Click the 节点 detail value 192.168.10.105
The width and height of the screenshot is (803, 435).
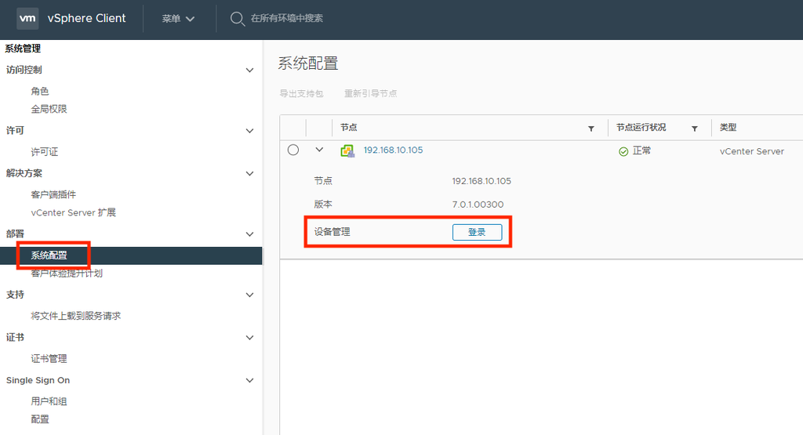click(481, 181)
